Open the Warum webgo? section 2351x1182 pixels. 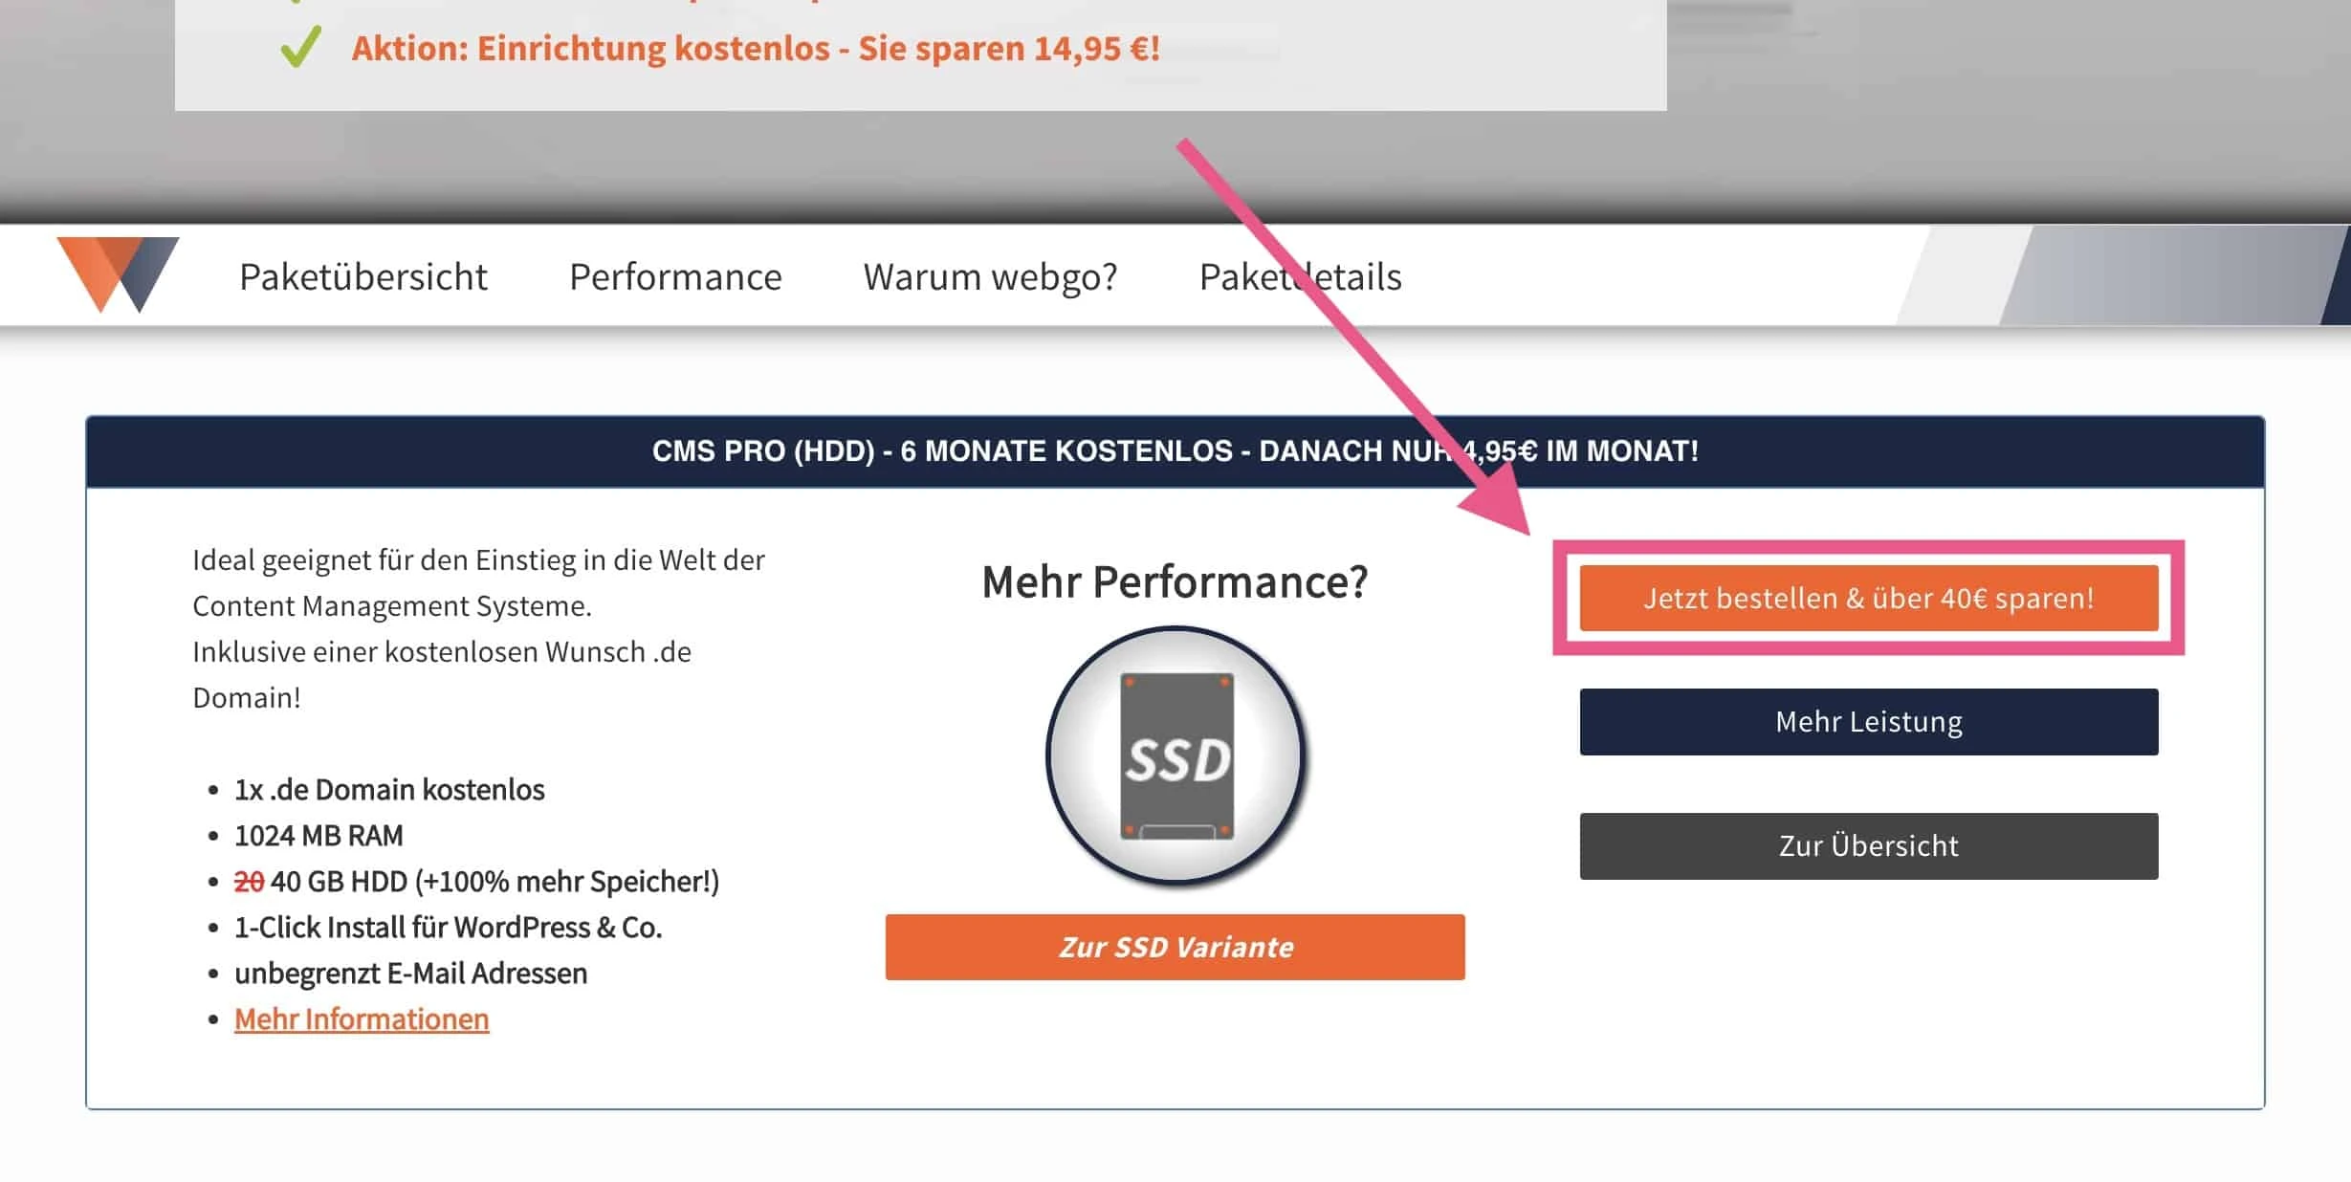[x=989, y=276]
